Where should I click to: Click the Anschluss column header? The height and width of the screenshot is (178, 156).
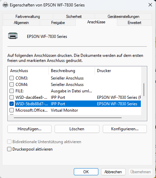tap(28, 71)
